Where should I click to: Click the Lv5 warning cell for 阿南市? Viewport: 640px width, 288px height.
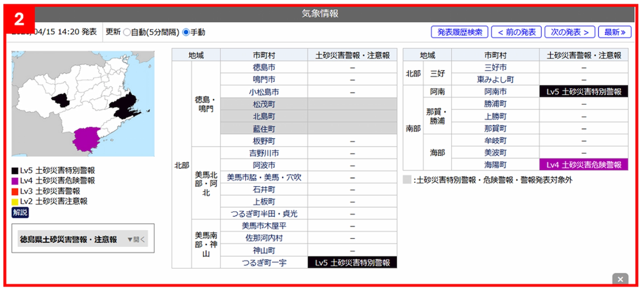coord(584,91)
